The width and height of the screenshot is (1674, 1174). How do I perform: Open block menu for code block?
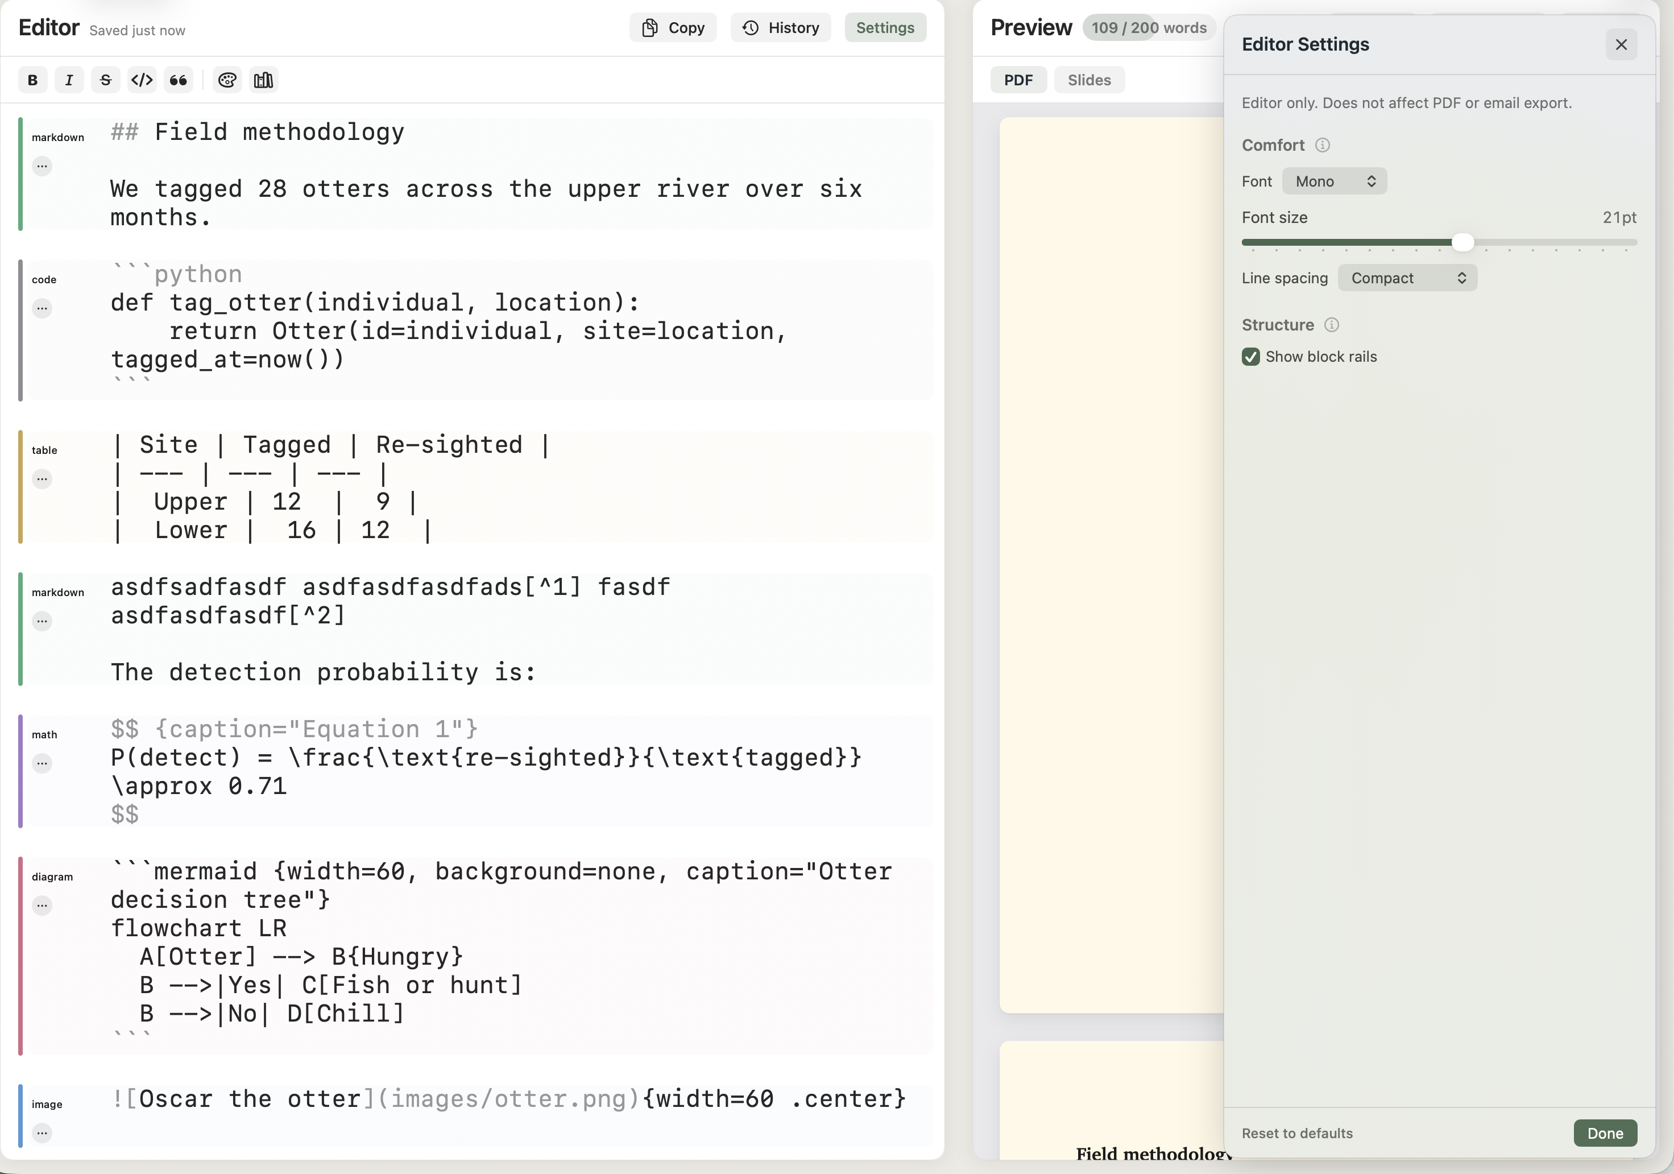coord(42,308)
